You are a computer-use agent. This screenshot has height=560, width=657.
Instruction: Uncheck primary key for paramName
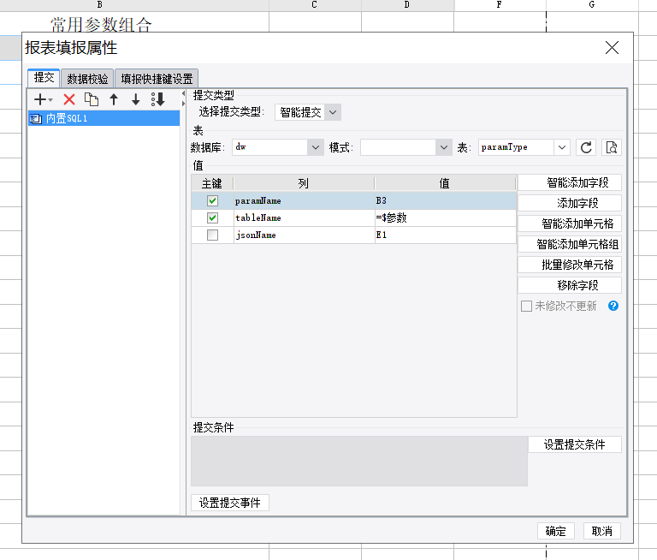point(212,201)
